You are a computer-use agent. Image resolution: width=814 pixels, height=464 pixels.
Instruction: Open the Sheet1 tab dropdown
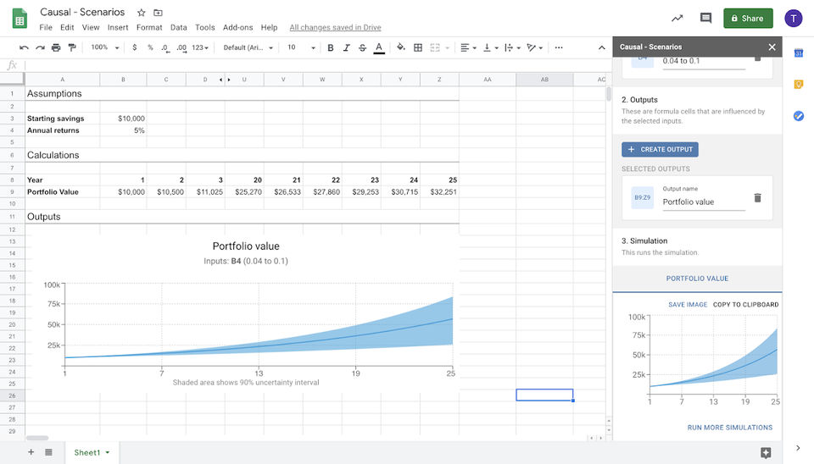pos(108,453)
